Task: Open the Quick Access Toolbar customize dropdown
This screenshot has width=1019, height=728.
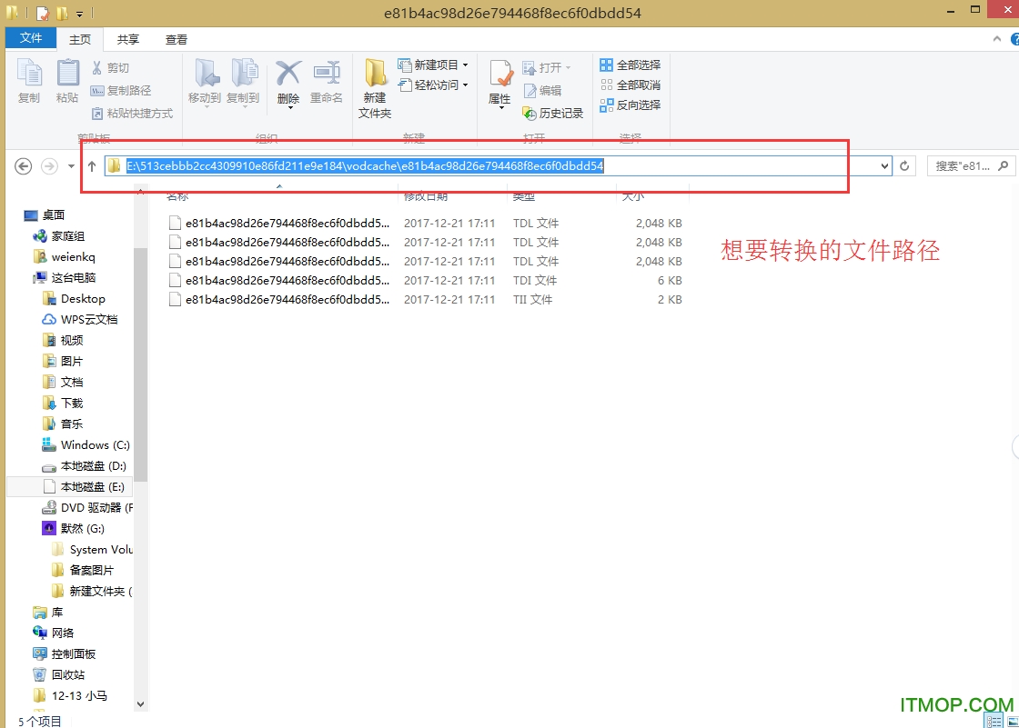Action: pyautogui.click(x=79, y=13)
